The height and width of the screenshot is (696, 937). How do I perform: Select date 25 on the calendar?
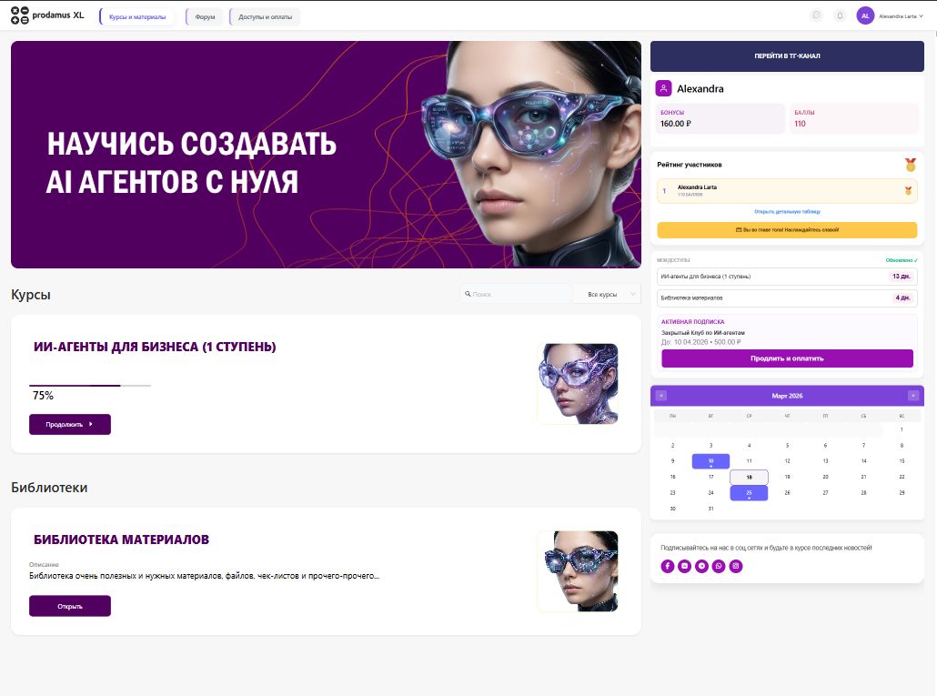[749, 492]
